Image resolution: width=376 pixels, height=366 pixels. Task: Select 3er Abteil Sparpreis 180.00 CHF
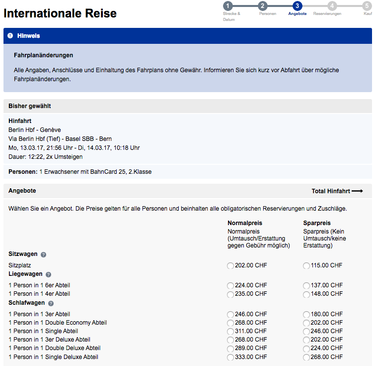click(x=306, y=315)
